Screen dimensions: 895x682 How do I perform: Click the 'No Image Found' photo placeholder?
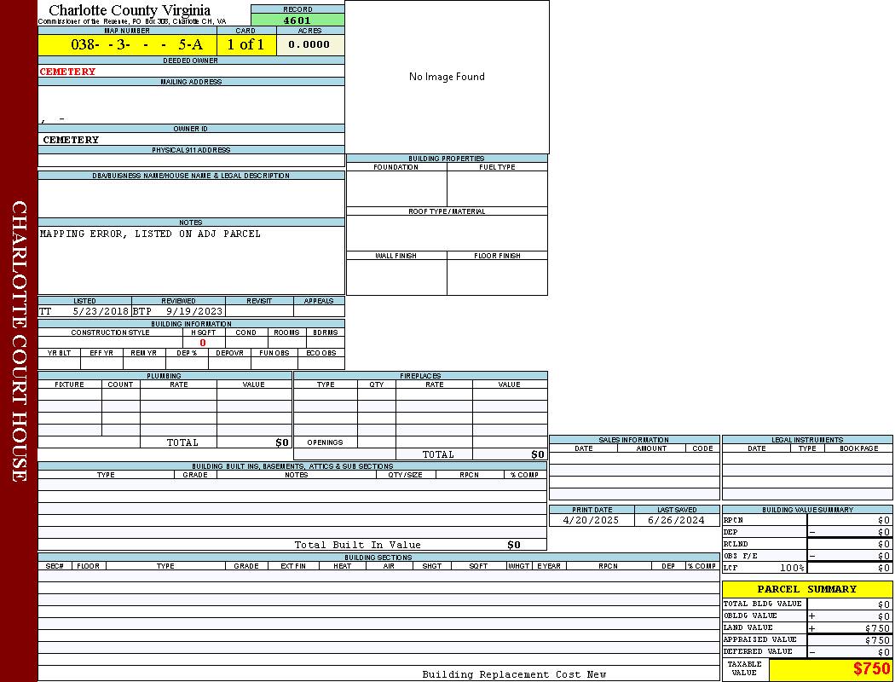pos(447,77)
